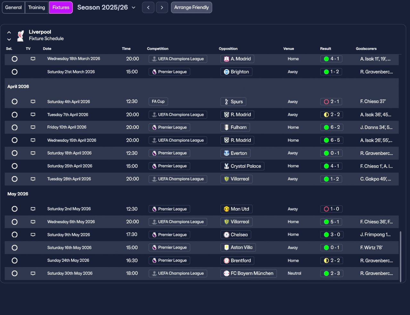Click the date Tuesday 7th April 2026
Screen dimensions: 410x315
[68, 115]
